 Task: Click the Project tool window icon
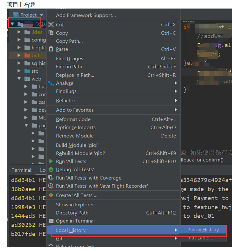[x=16, y=15]
